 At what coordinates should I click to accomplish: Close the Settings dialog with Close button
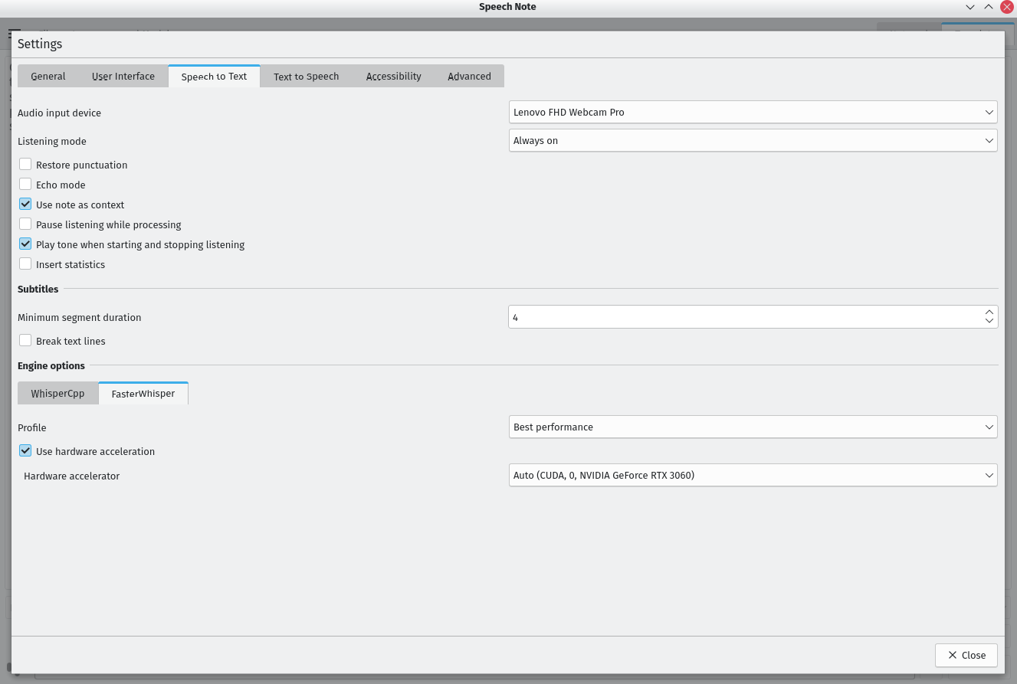966,655
